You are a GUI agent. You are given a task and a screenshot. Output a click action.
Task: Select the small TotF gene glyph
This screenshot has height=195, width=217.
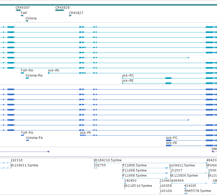coord(22,16)
